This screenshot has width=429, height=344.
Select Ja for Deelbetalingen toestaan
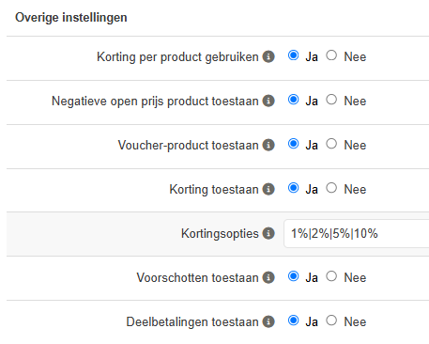pyautogui.click(x=293, y=321)
